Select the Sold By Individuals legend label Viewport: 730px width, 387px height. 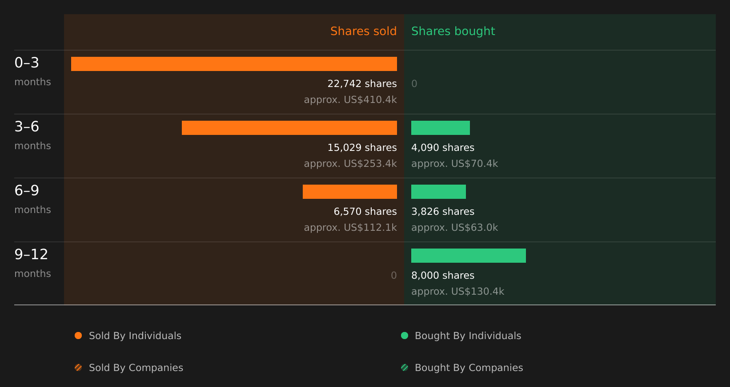pyautogui.click(x=135, y=336)
